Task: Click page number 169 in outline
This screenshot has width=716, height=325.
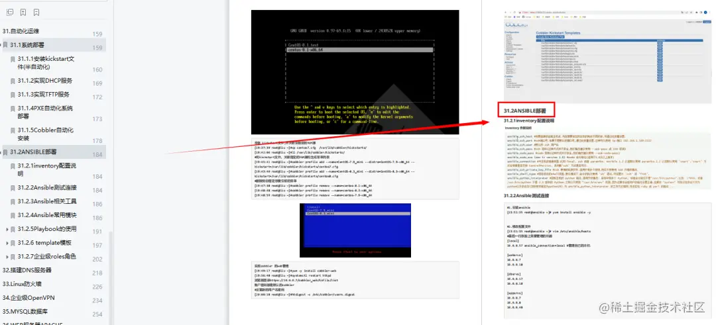Action: (x=97, y=83)
